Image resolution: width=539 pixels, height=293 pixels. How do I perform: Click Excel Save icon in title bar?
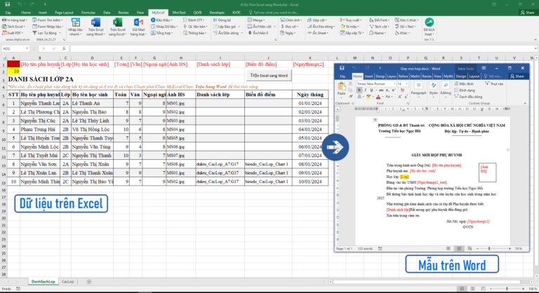8,4
